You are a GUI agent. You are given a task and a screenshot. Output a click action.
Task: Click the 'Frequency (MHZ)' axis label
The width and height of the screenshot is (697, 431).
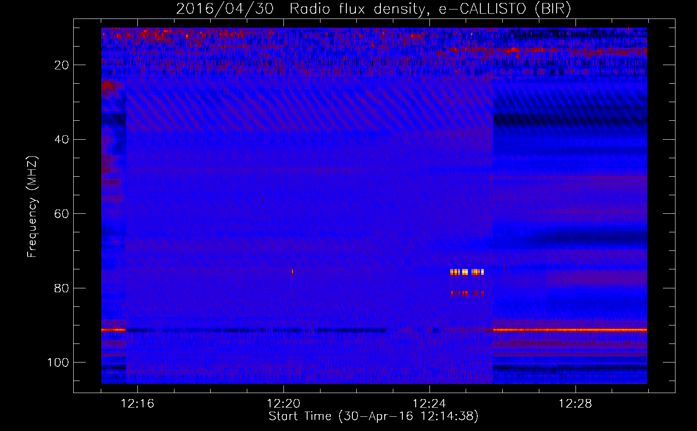tap(32, 207)
